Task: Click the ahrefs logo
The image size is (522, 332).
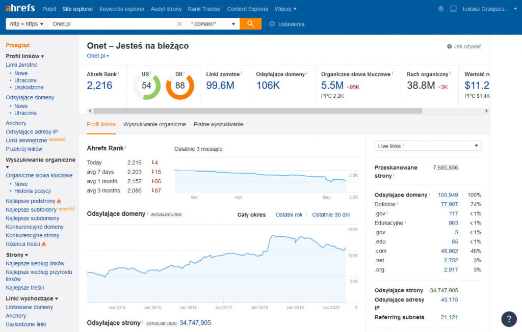Action: [20, 9]
